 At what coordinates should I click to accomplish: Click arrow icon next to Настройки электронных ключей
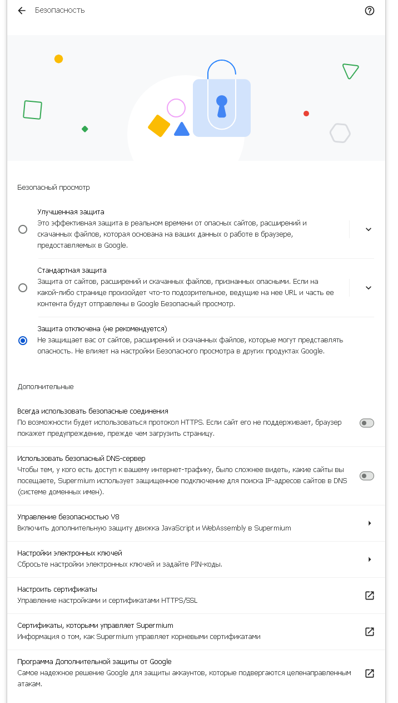370,559
